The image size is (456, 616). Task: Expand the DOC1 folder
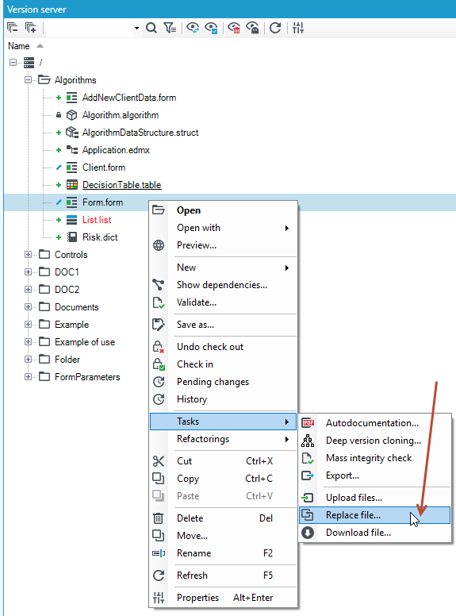pos(28,271)
